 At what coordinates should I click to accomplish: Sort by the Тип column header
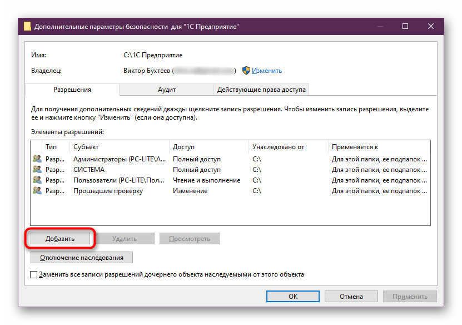pyautogui.click(x=57, y=147)
